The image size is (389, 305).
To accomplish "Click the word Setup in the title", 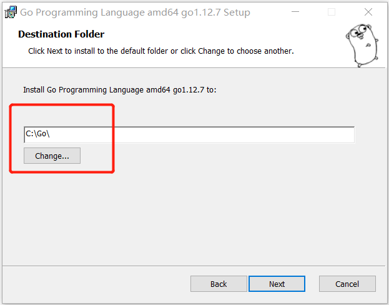I will 237,12.
